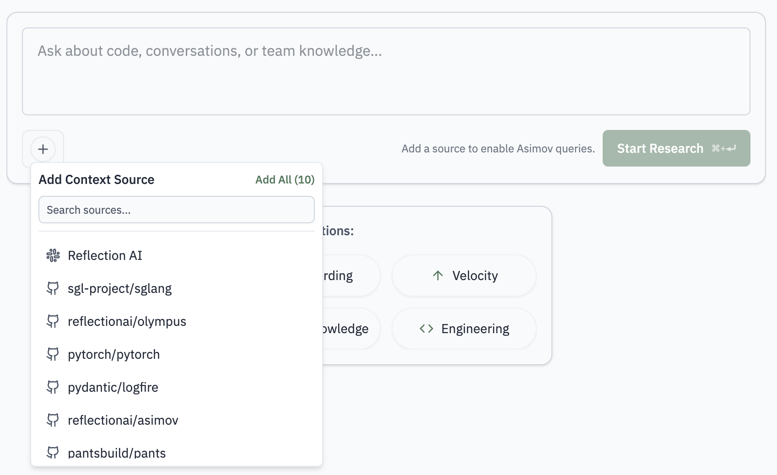Viewport: 777px width, 475px height.
Task: Click the GitHub icon next to reflectionai/olympus
Action: click(53, 321)
